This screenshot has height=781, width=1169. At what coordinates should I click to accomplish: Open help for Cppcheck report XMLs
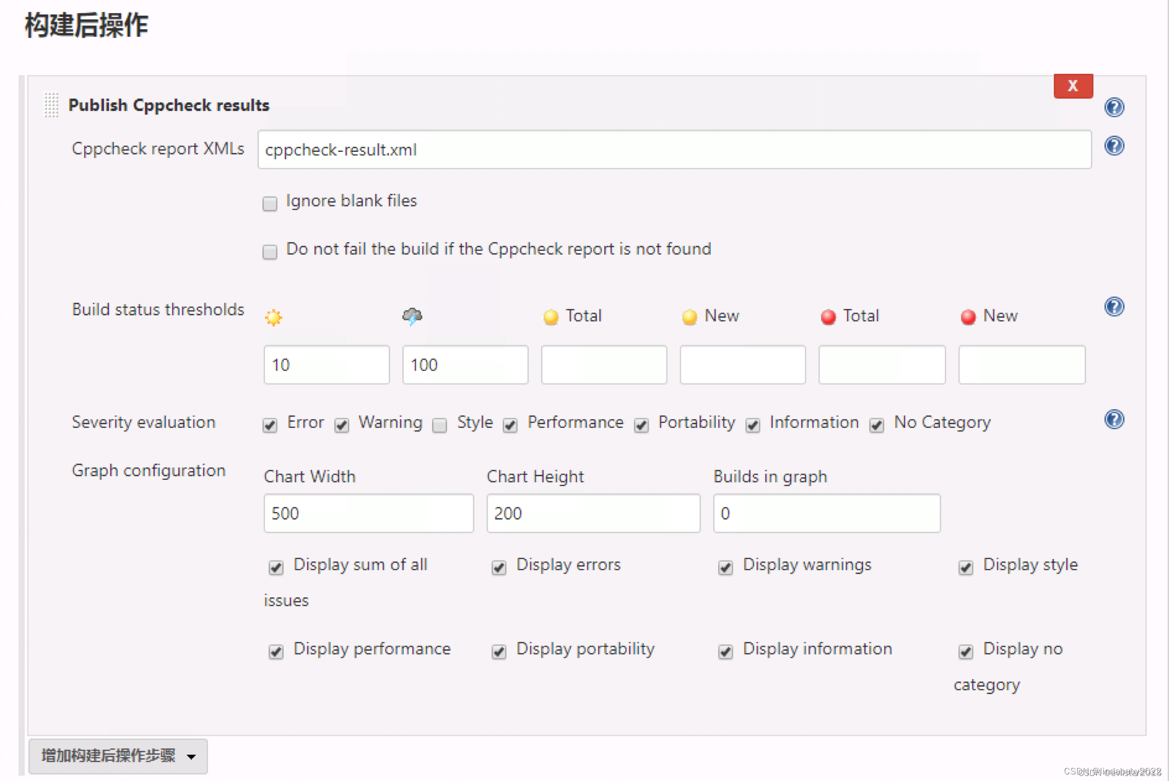click(1114, 146)
